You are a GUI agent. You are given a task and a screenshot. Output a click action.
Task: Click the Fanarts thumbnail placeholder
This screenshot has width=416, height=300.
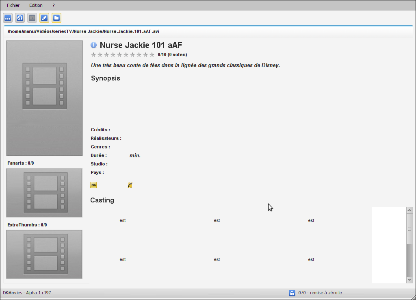pos(44,193)
